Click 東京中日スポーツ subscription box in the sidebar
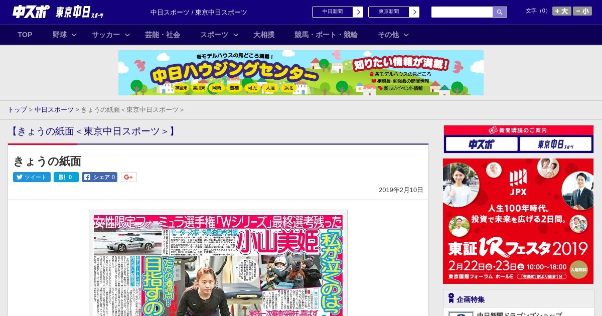This screenshot has width=602, height=316. point(555,144)
